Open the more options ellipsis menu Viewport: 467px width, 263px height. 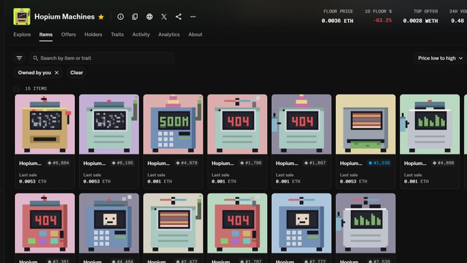(x=193, y=16)
